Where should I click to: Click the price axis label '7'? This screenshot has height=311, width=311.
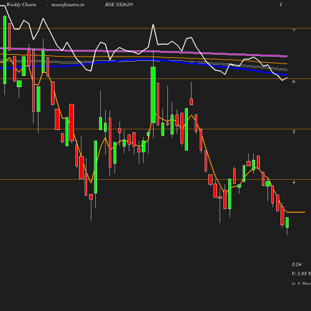pos(294,31)
